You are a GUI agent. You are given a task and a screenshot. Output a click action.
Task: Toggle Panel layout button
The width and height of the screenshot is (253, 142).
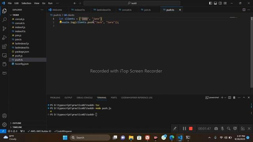click(215, 3)
